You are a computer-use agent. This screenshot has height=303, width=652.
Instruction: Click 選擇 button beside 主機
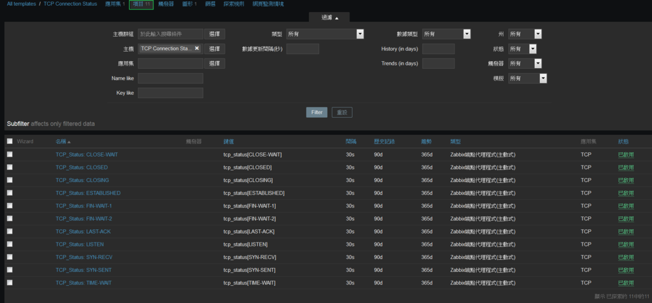click(x=215, y=48)
